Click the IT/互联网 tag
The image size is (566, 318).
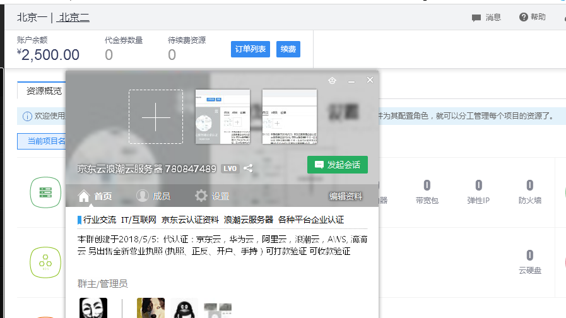139,220
